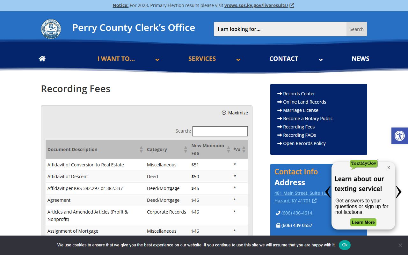408x255 pixels.
Task: Click the Learn More button
Action: point(363,222)
